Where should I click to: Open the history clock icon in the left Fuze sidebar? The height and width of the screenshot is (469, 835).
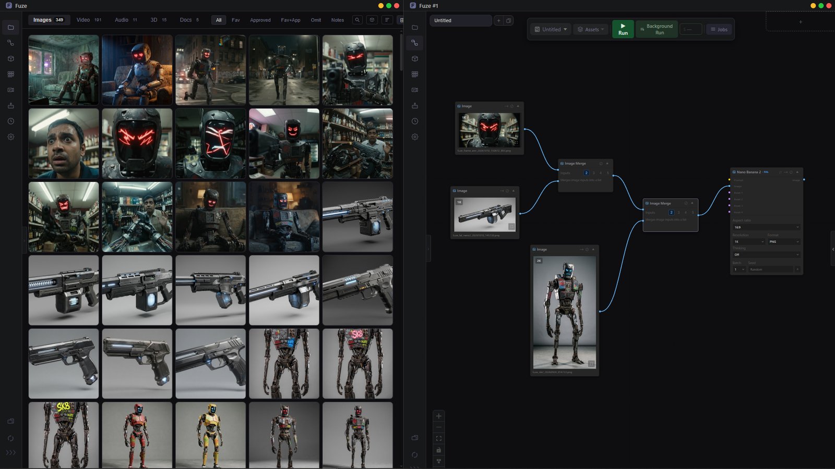[11, 121]
